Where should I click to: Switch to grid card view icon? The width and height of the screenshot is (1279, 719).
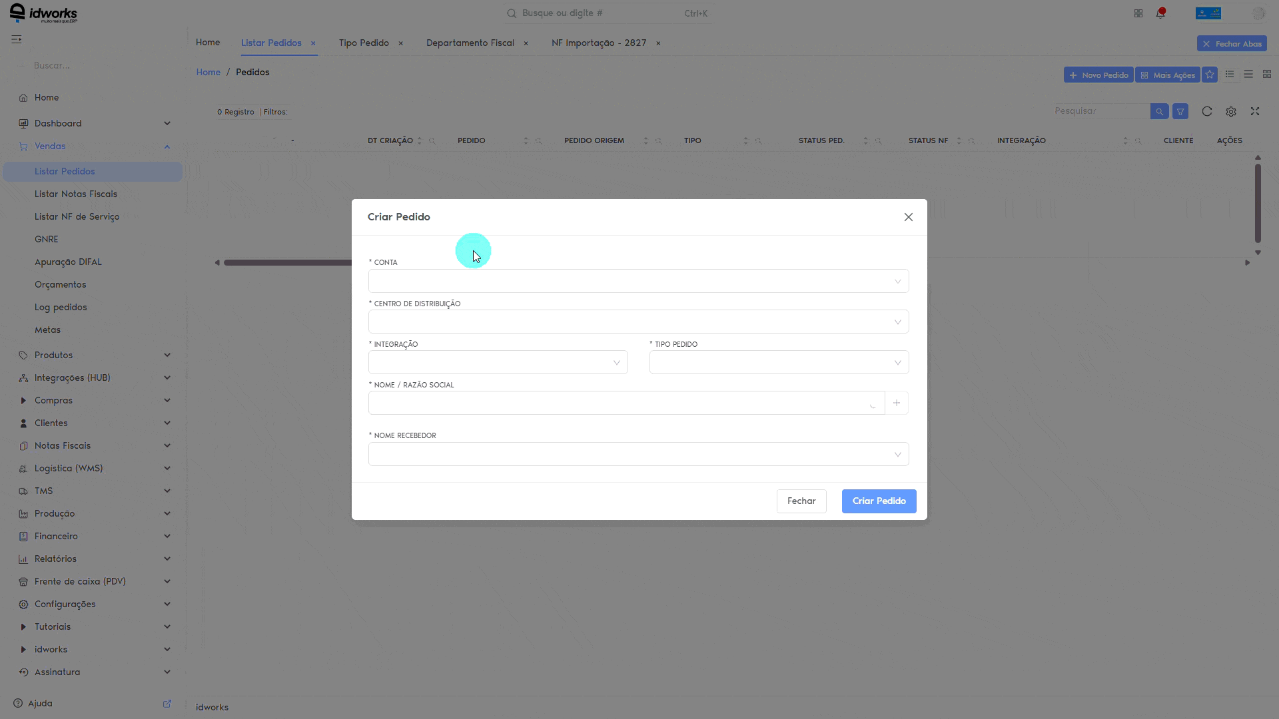[1267, 75]
